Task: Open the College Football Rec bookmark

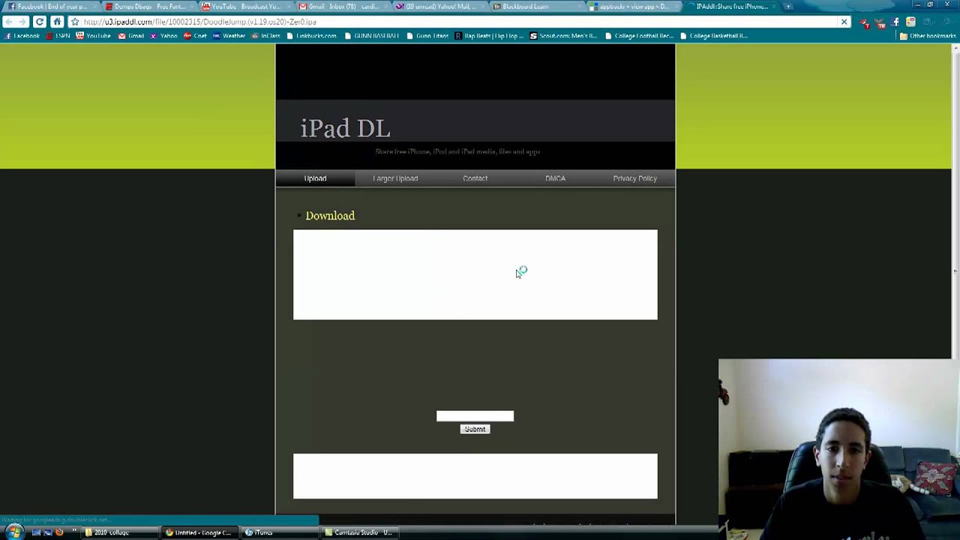Action: [x=640, y=36]
